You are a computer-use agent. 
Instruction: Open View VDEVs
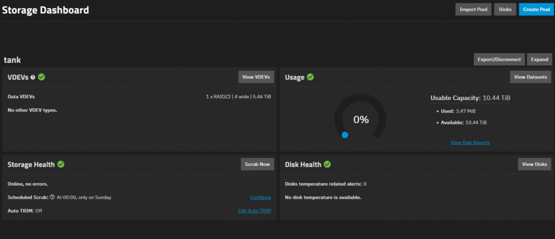(x=256, y=77)
